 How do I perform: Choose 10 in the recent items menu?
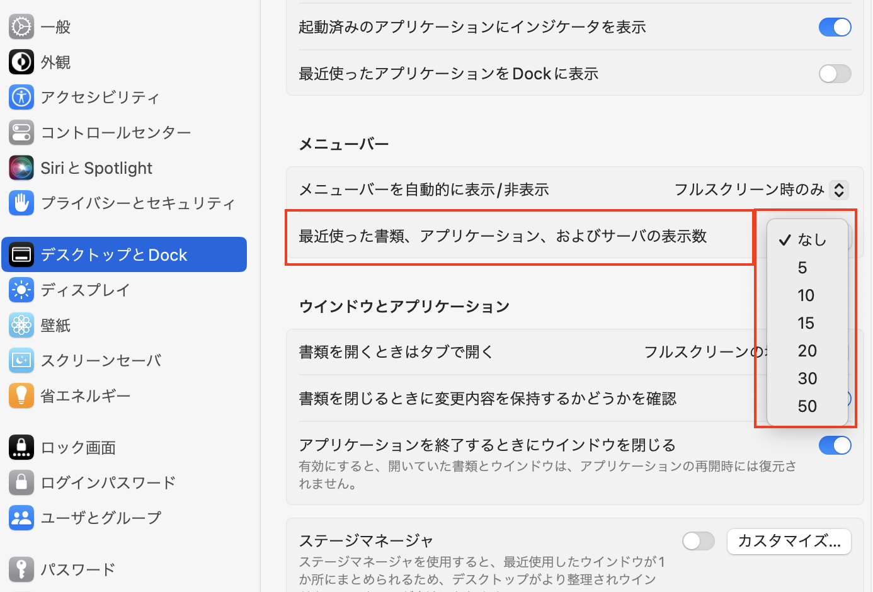(x=806, y=295)
